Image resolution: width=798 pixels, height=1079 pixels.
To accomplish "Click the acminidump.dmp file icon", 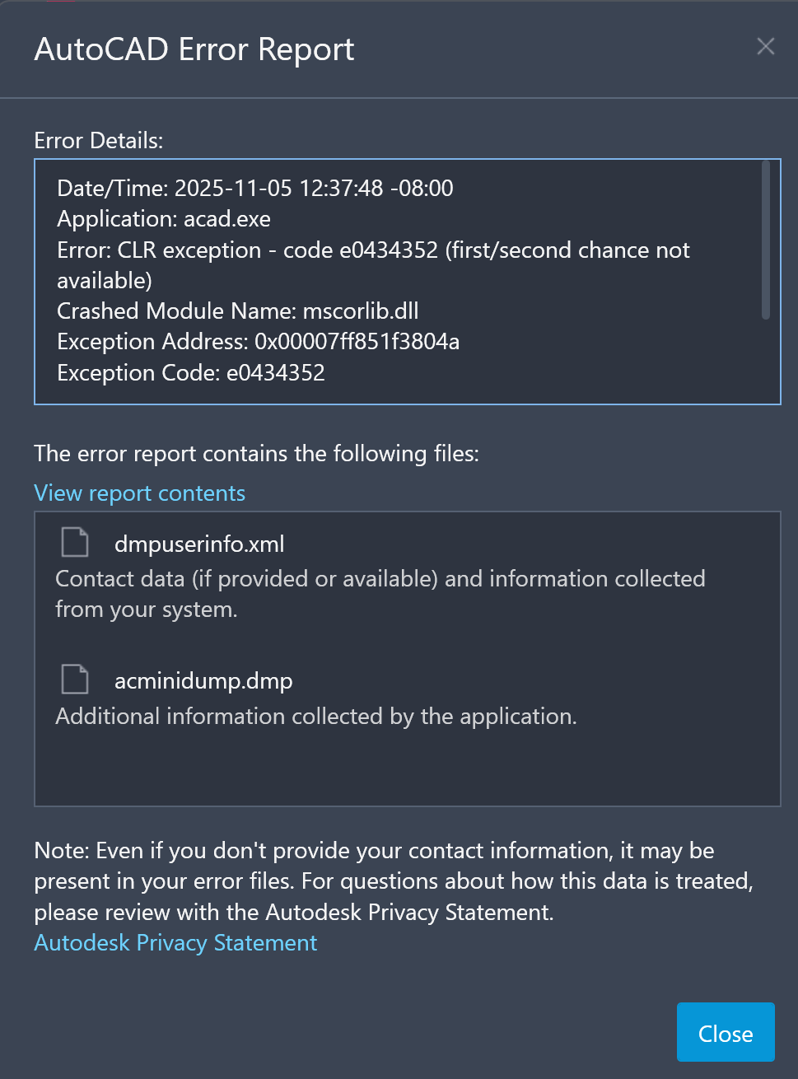I will tap(75, 680).
